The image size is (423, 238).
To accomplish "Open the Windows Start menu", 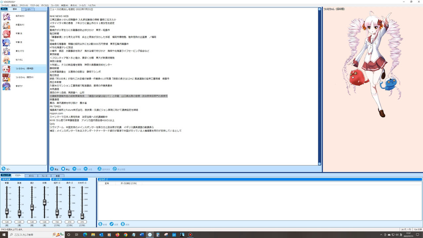I will [x=4, y=235].
